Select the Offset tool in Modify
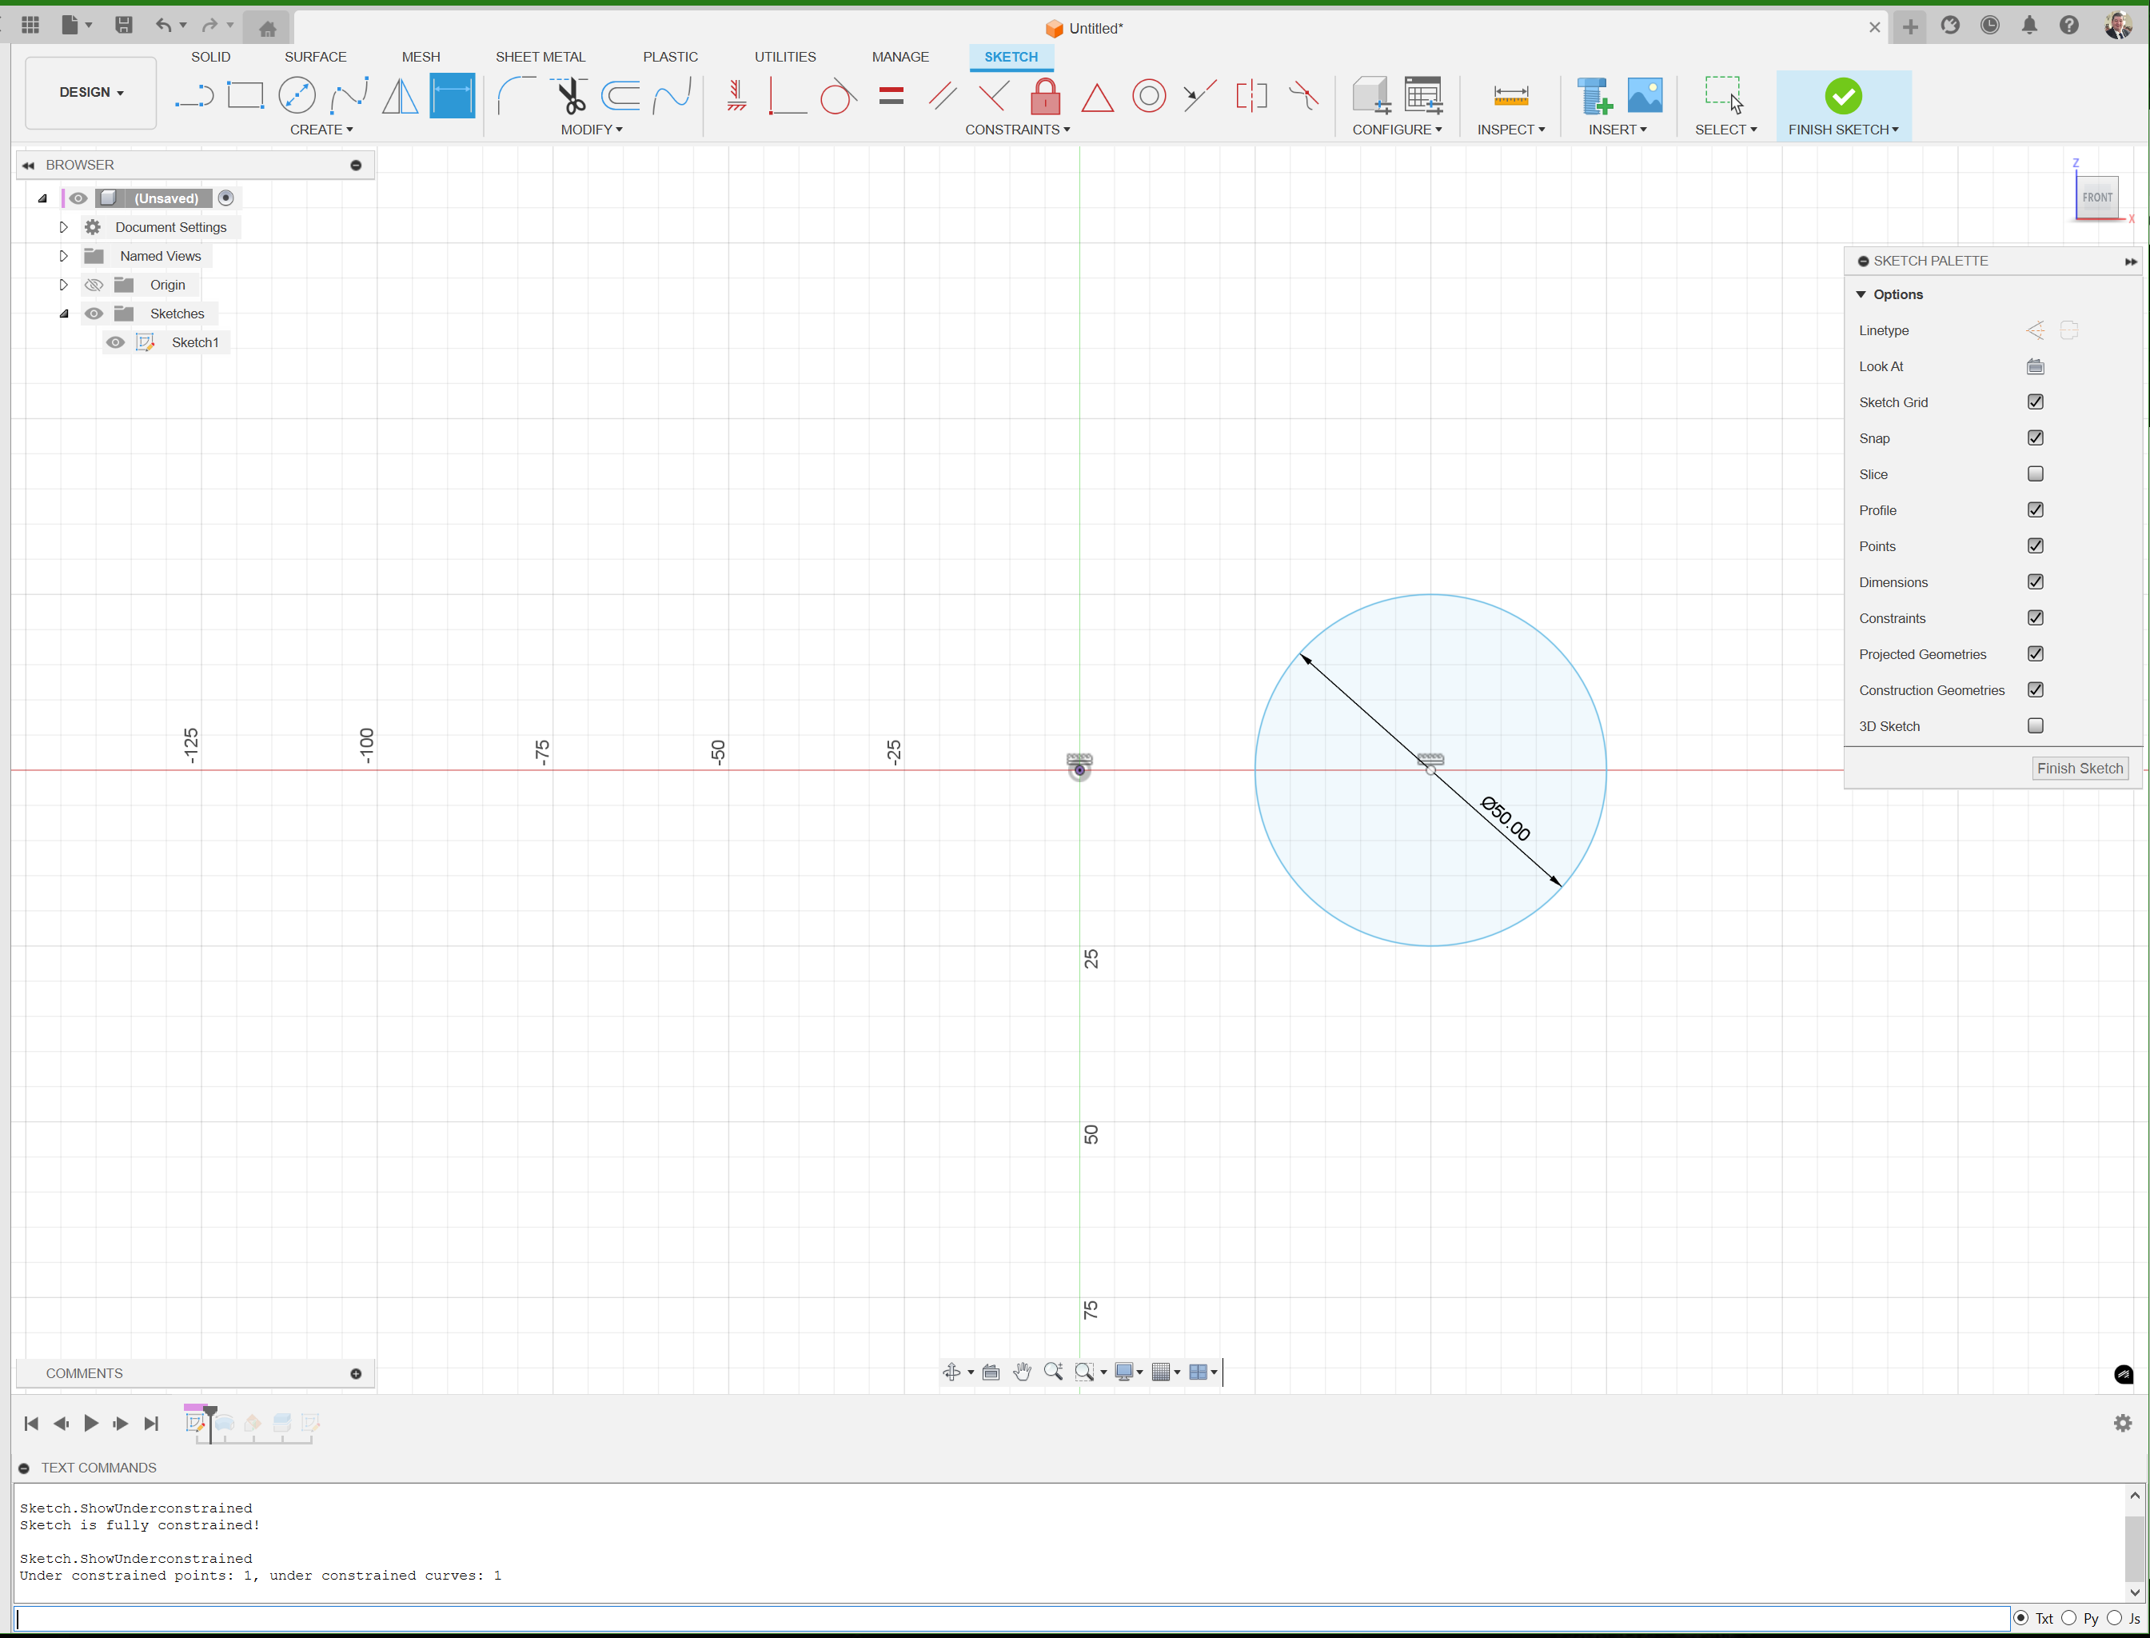The image size is (2150, 1638). point(620,95)
